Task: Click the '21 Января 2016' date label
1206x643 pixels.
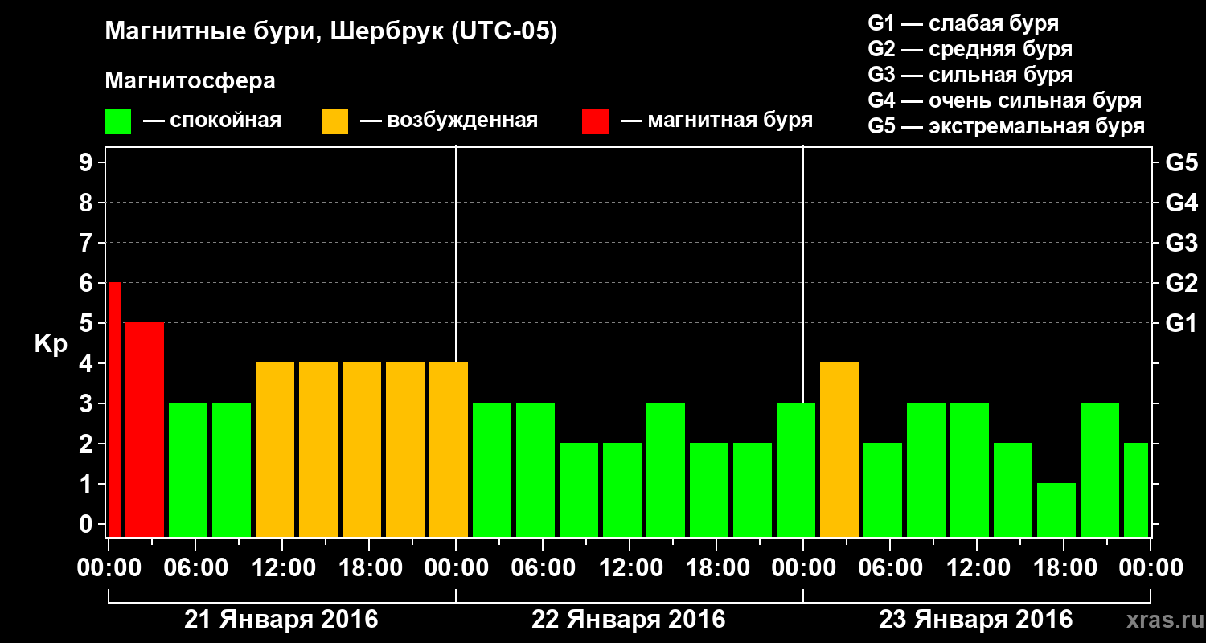Action: click(x=281, y=620)
